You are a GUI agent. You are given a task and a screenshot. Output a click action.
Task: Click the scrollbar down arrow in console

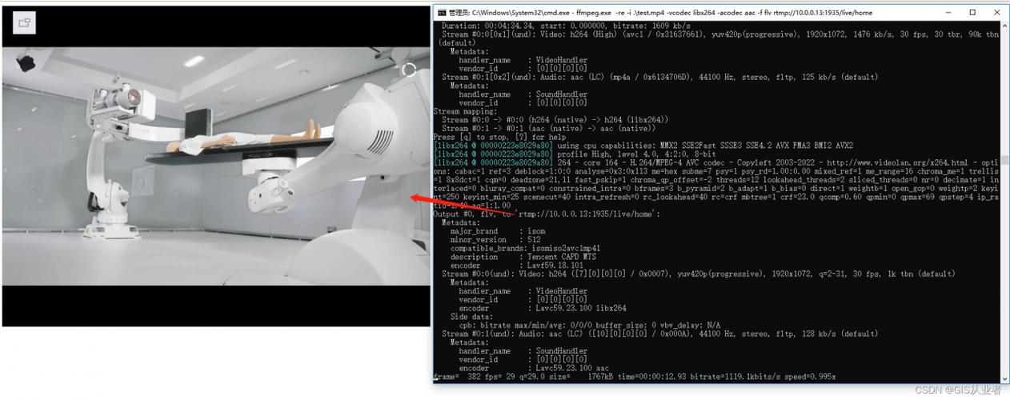coord(1004,378)
